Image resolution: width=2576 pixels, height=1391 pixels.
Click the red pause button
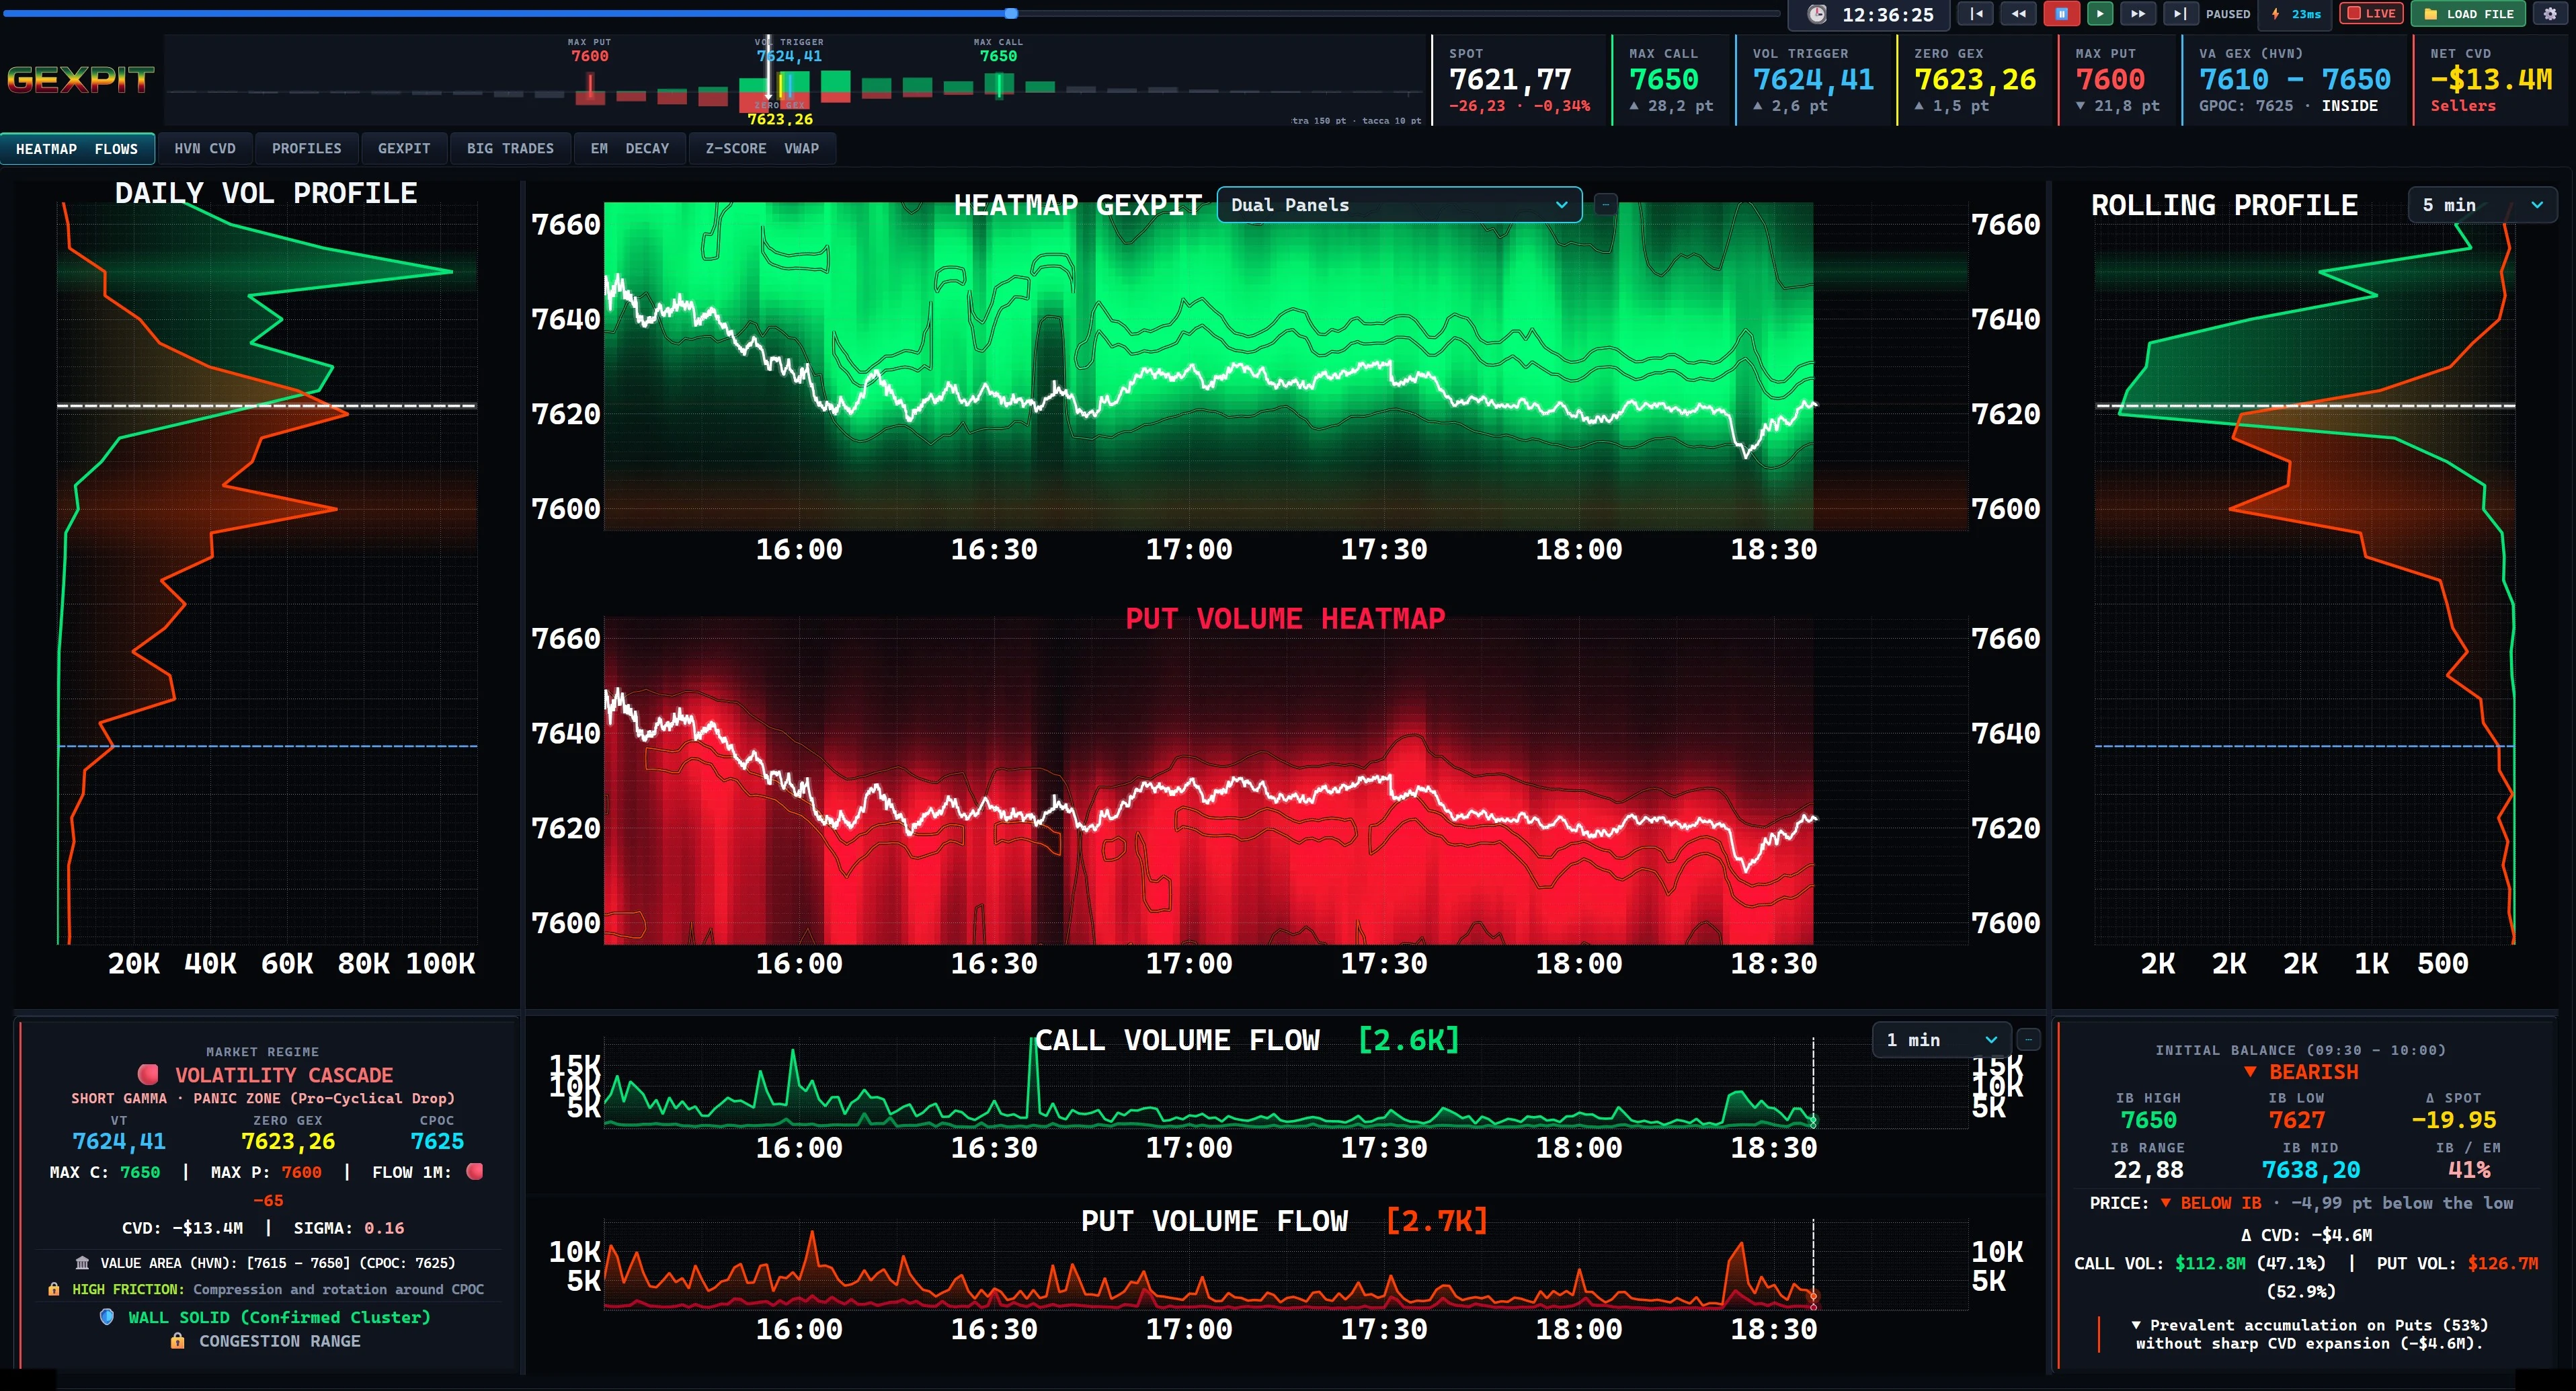(2061, 14)
